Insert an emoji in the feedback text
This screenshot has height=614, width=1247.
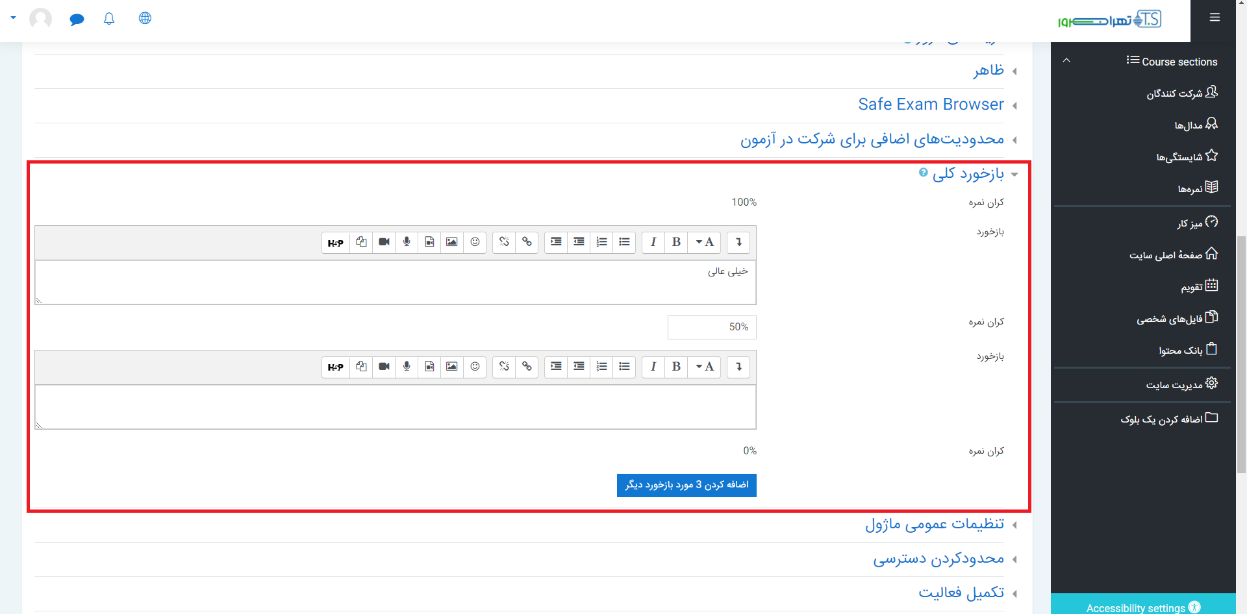tap(475, 242)
